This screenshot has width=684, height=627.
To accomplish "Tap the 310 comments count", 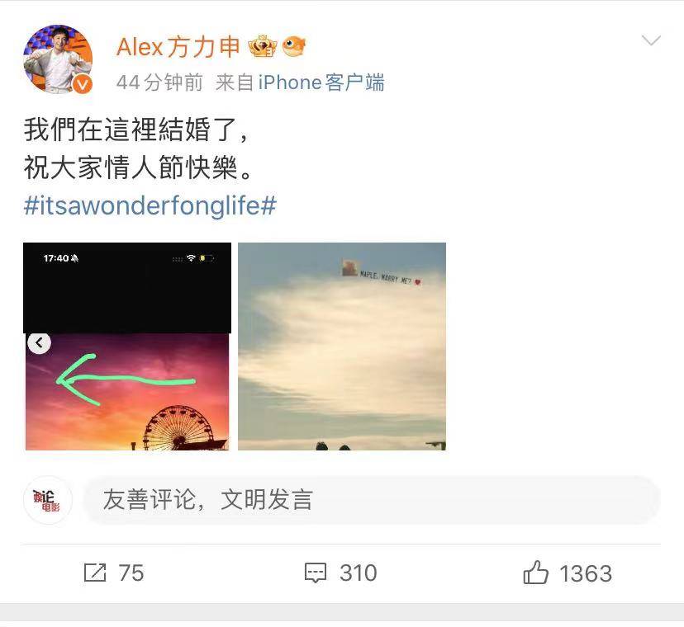I will (359, 573).
